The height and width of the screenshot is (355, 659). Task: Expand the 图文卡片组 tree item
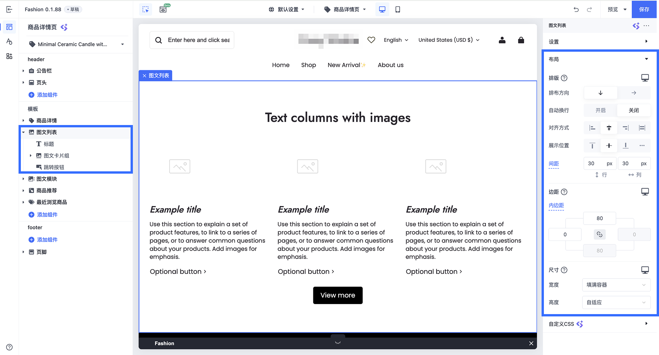coord(31,156)
